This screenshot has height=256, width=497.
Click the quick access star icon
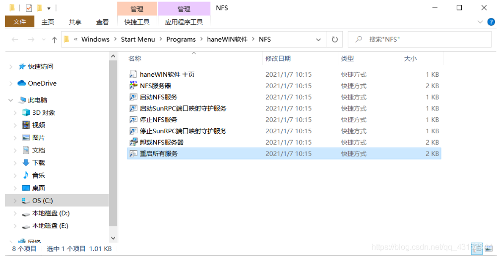[x=22, y=67]
